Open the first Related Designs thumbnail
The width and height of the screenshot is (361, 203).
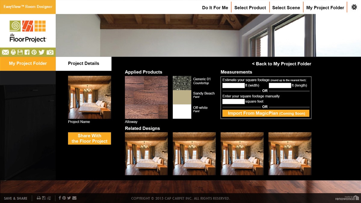(146, 153)
